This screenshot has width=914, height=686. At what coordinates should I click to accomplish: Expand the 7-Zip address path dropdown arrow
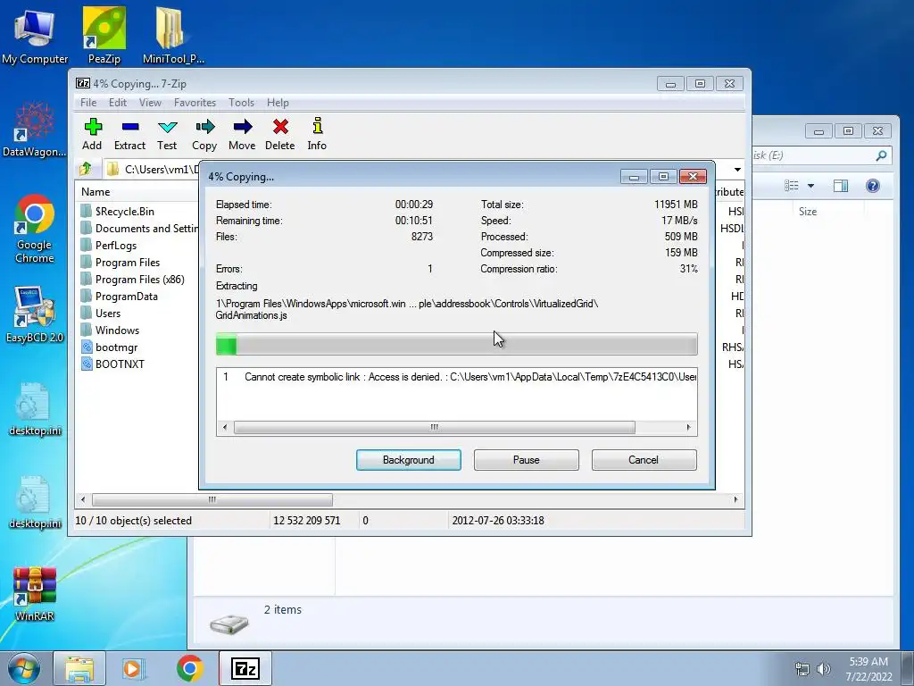[x=737, y=170]
